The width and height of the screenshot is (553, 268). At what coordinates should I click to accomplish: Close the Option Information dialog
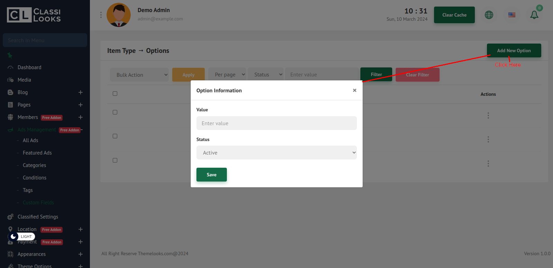click(x=354, y=90)
